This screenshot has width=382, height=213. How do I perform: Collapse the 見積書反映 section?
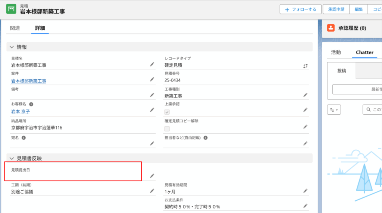(x=12, y=158)
